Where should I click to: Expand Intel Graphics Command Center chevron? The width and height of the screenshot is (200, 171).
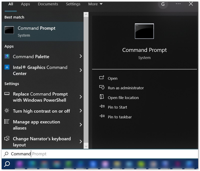tap(80, 70)
